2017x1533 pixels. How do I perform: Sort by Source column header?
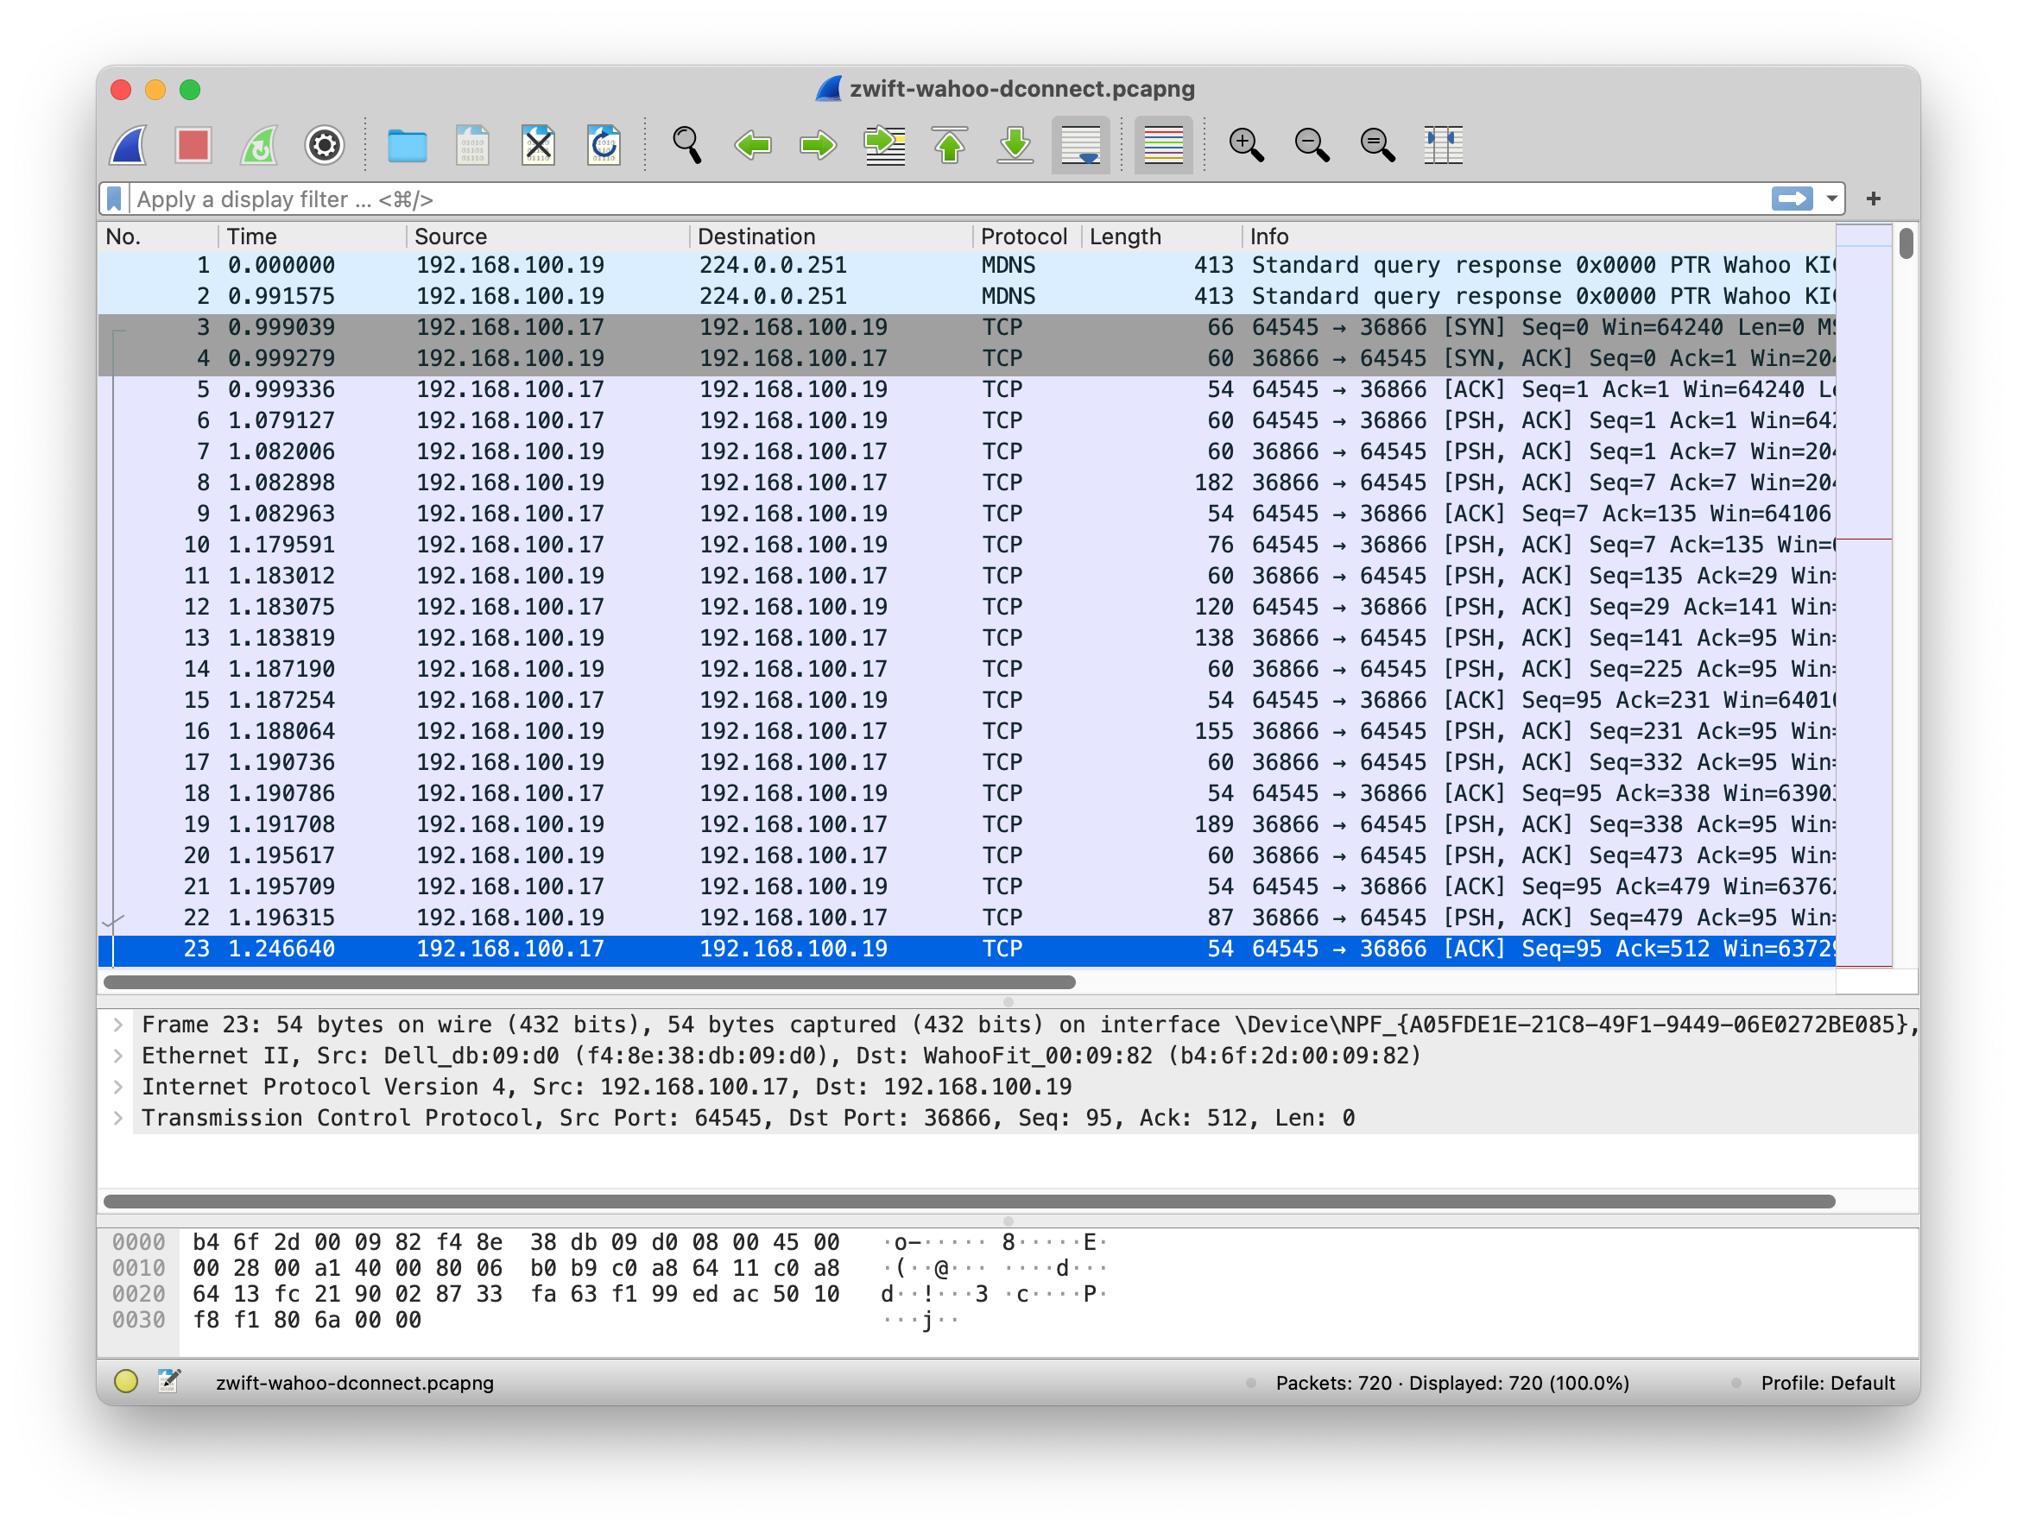(x=548, y=237)
